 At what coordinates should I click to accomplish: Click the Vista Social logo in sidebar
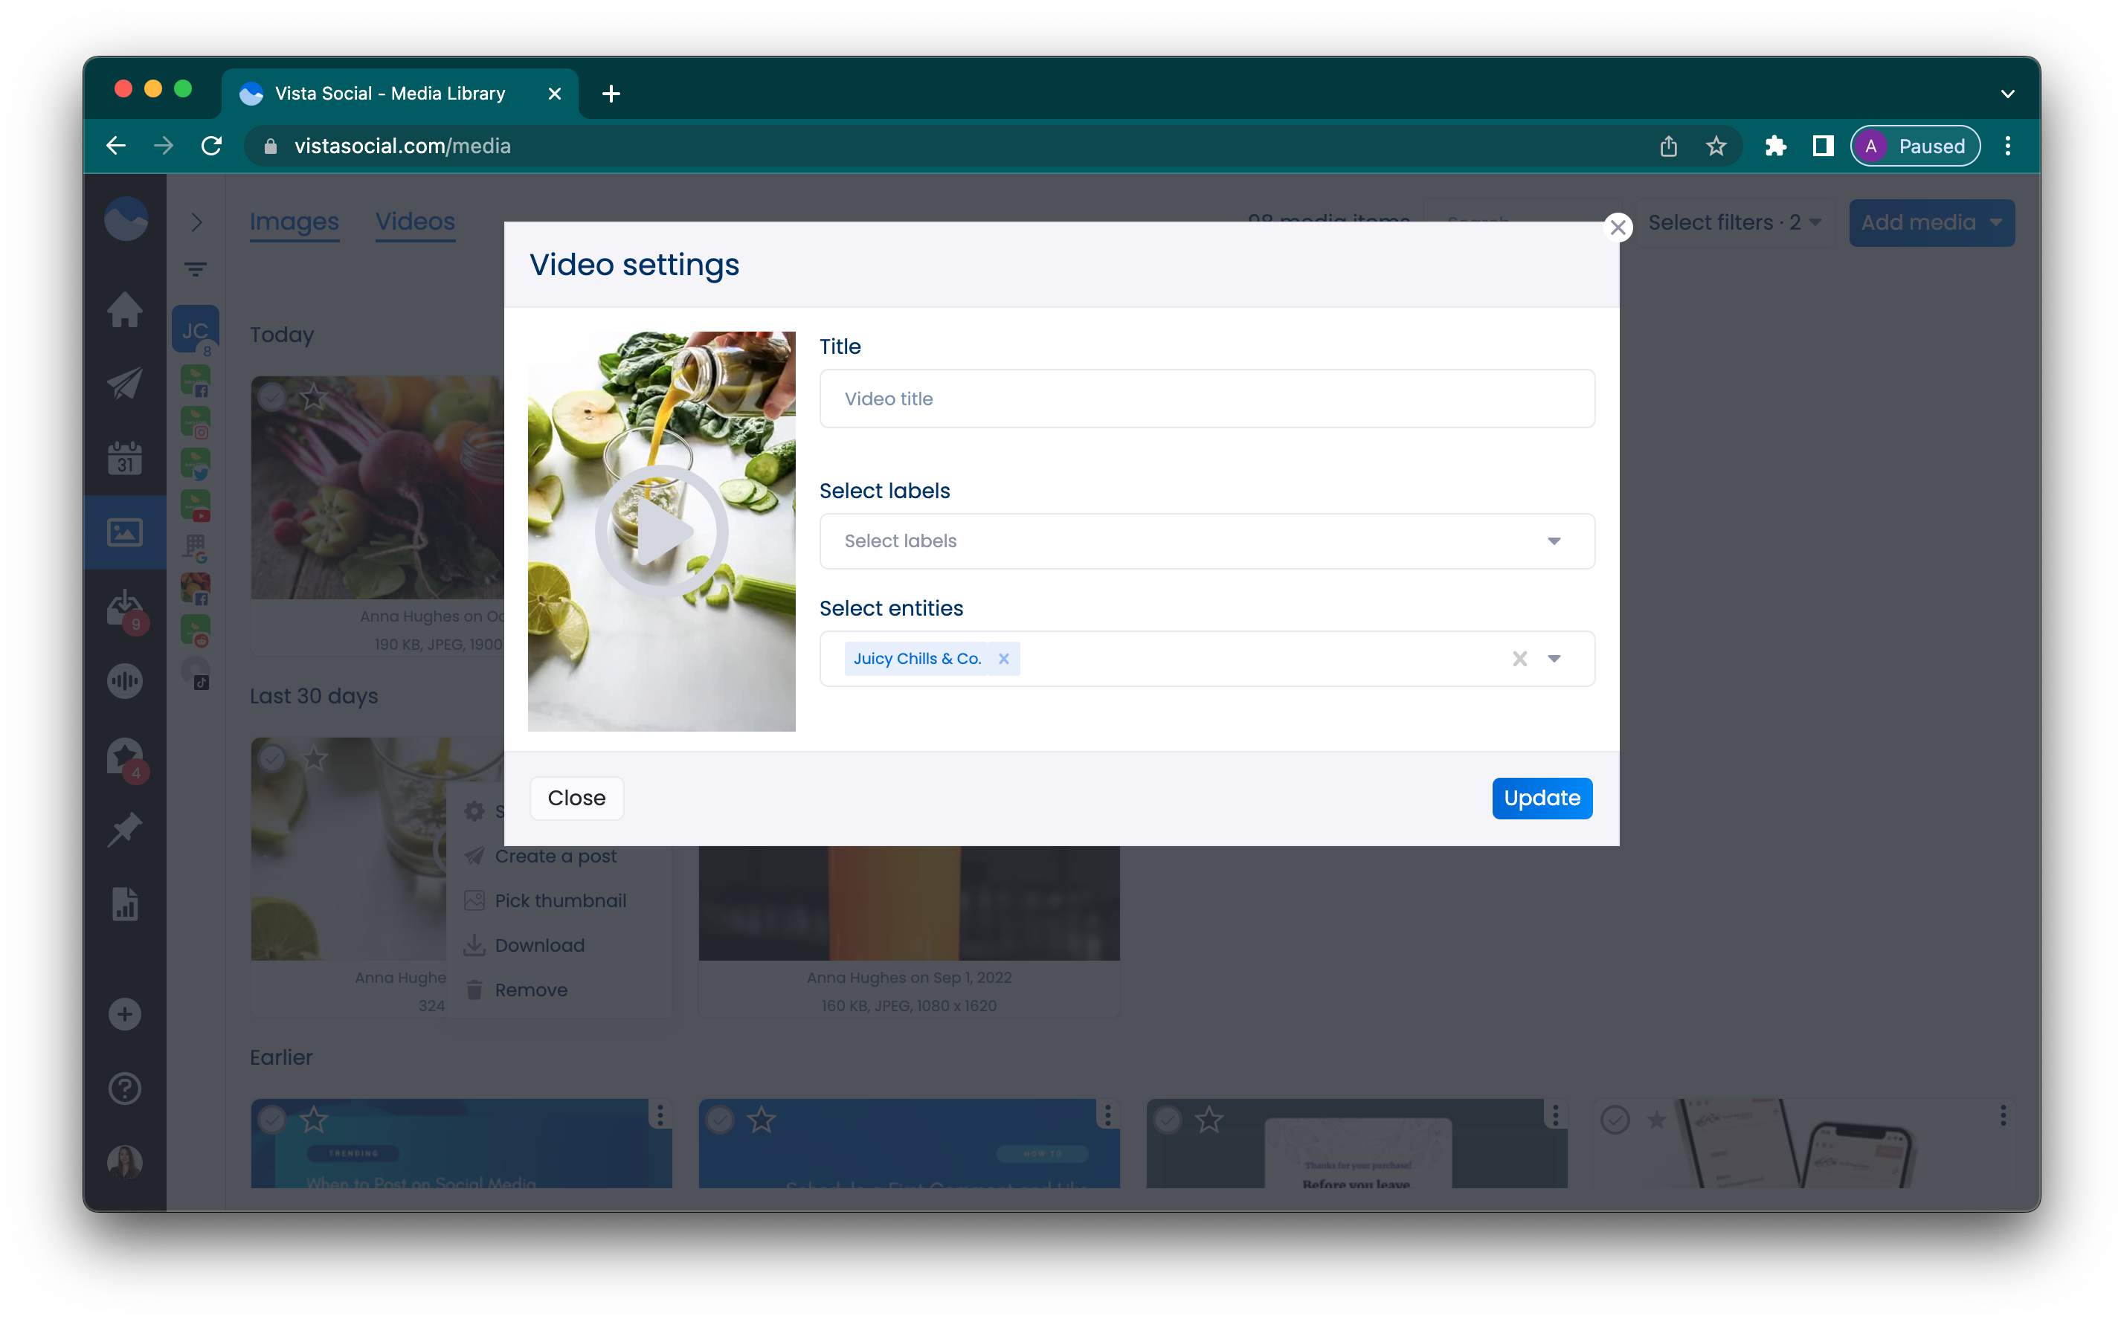[125, 219]
